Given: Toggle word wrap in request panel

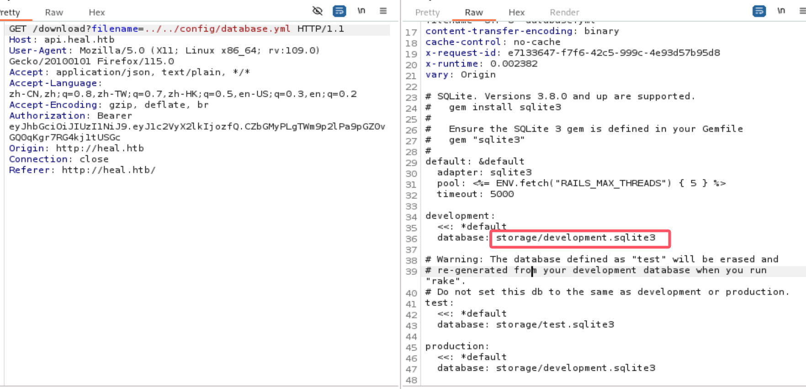Looking at the screenshot, I should click(x=339, y=11).
